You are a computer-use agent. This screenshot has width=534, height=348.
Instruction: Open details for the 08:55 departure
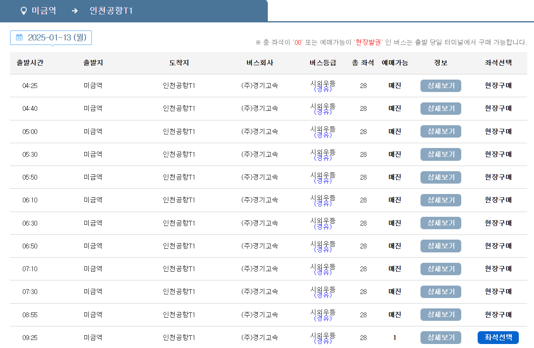(440, 314)
